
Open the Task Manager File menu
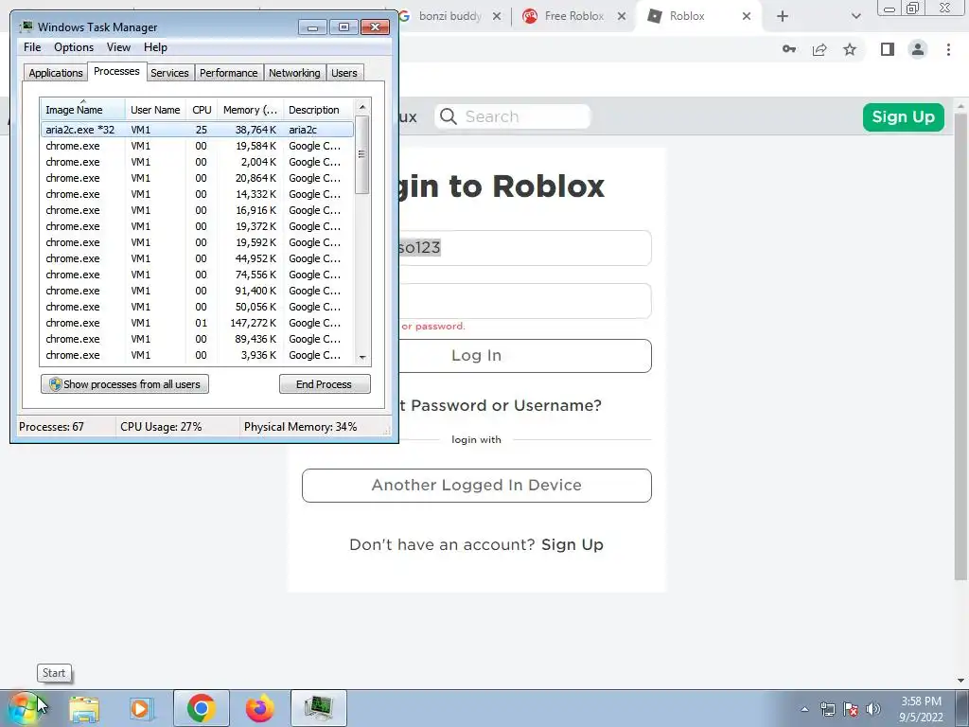(32, 47)
